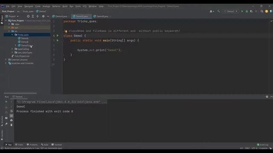
Task: Hide Run panel with minus icon
Action: click(271, 96)
